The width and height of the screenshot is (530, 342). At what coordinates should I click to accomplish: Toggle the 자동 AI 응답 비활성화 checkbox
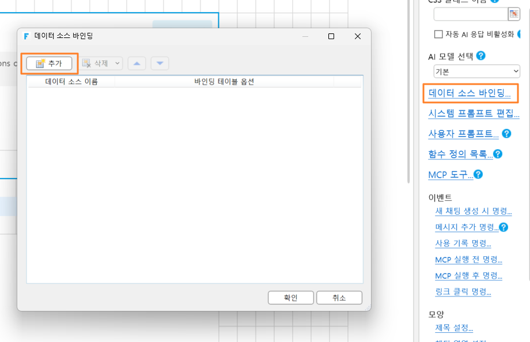[438, 34]
